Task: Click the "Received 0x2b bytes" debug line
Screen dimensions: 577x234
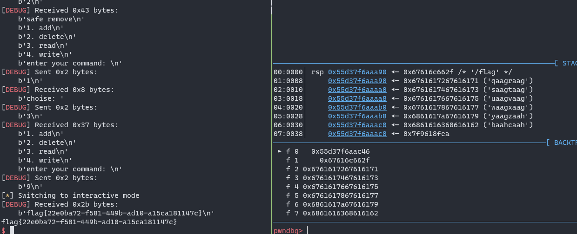Action: click(x=60, y=204)
